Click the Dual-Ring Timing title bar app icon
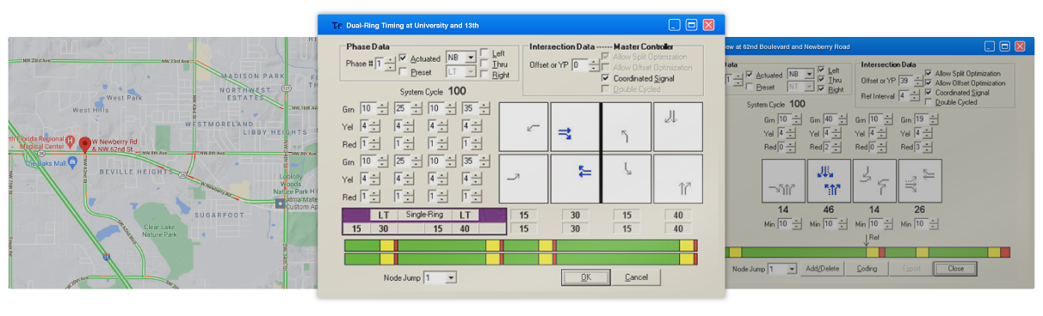The image size is (1043, 316). point(336,26)
